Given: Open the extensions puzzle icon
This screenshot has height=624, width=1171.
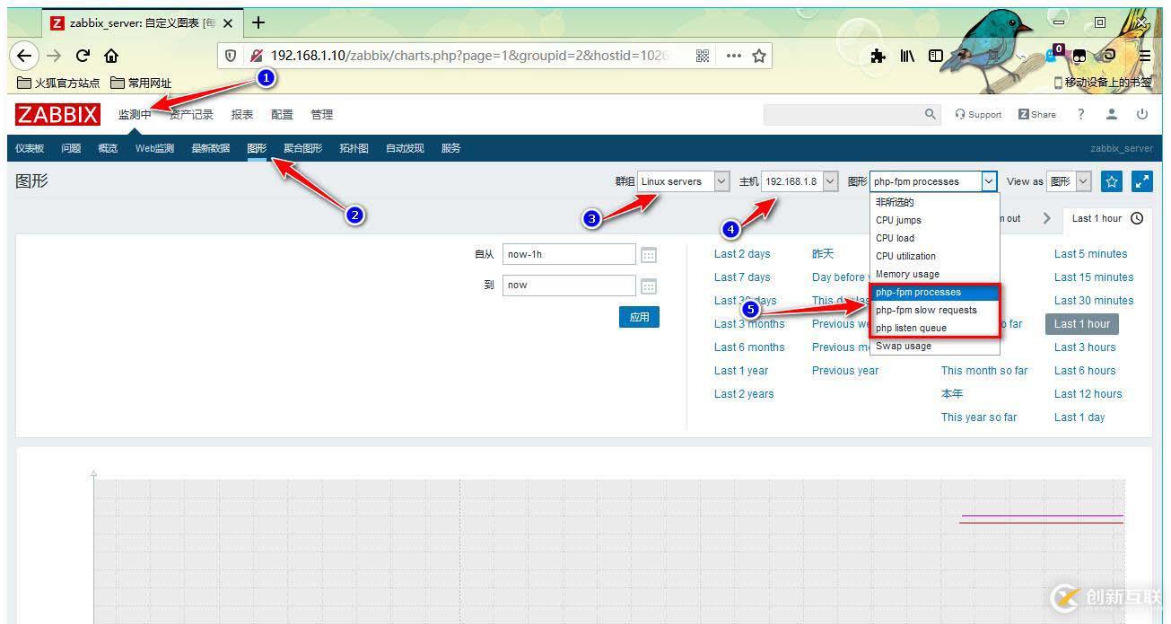Looking at the screenshot, I should tap(878, 56).
